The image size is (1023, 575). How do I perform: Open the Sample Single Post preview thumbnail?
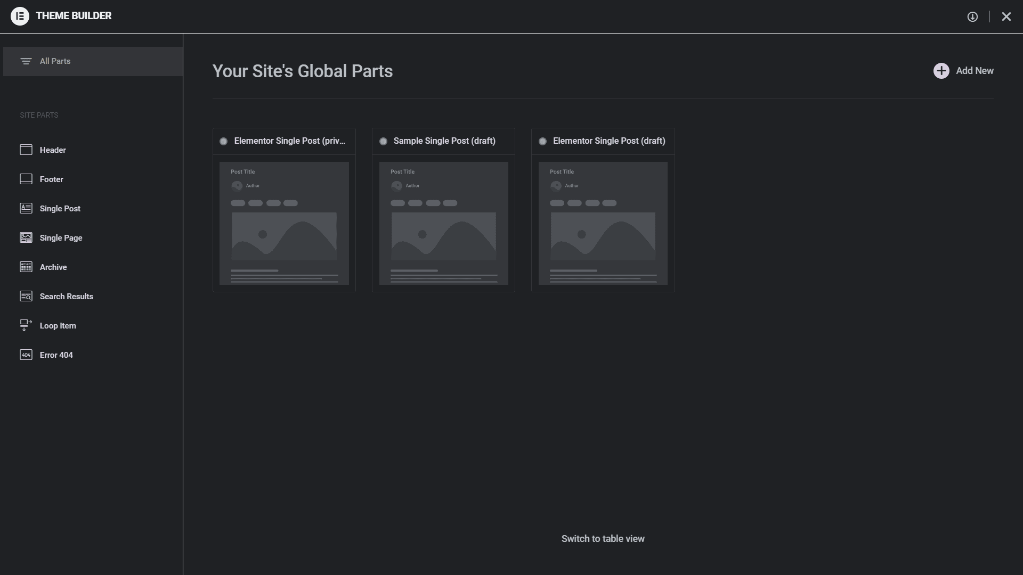pos(443,225)
